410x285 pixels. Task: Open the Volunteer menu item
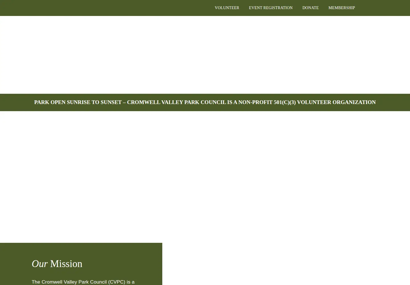point(227,8)
